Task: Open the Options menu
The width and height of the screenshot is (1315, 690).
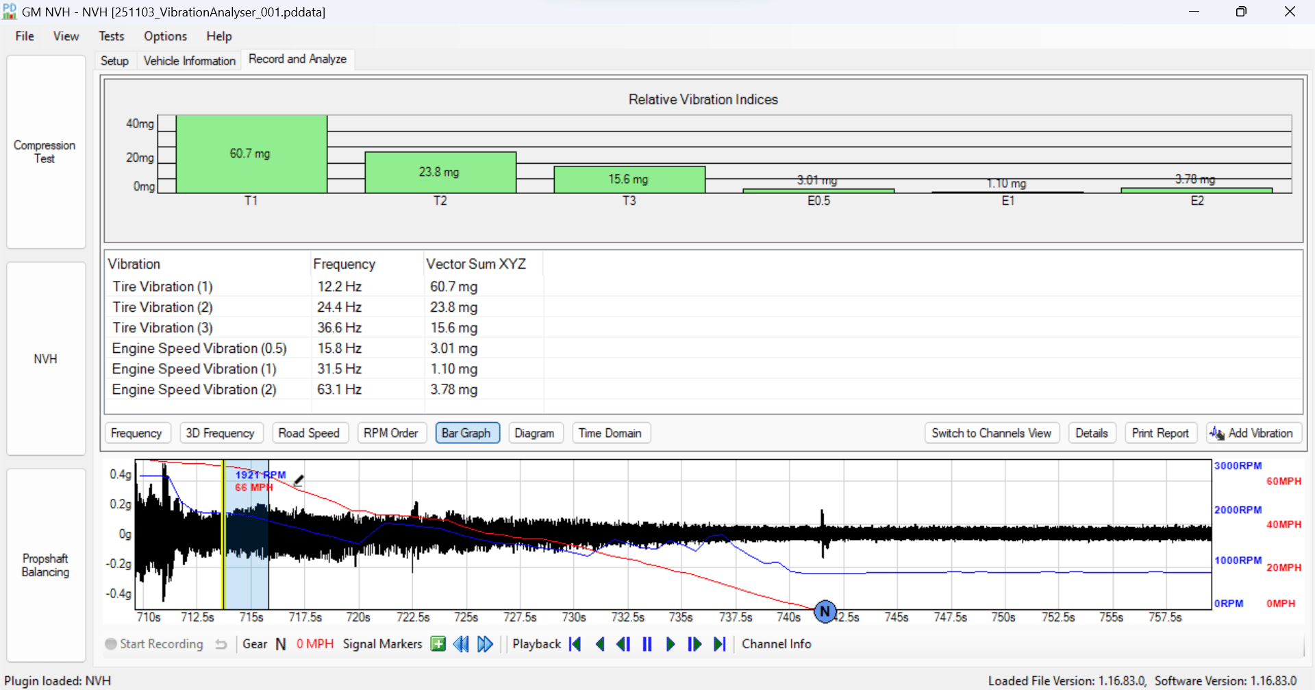Action: click(165, 36)
